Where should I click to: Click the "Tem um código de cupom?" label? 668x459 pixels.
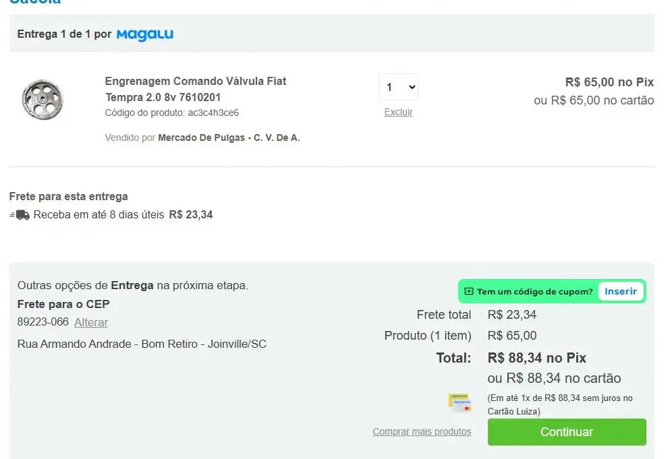pyautogui.click(x=534, y=292)
